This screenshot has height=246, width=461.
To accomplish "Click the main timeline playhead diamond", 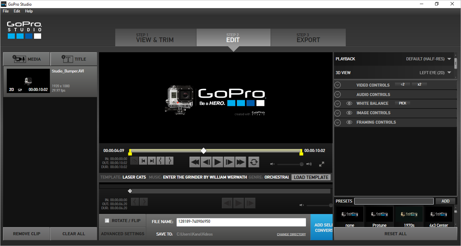I will pyautogui.click(x=203, y=151).
